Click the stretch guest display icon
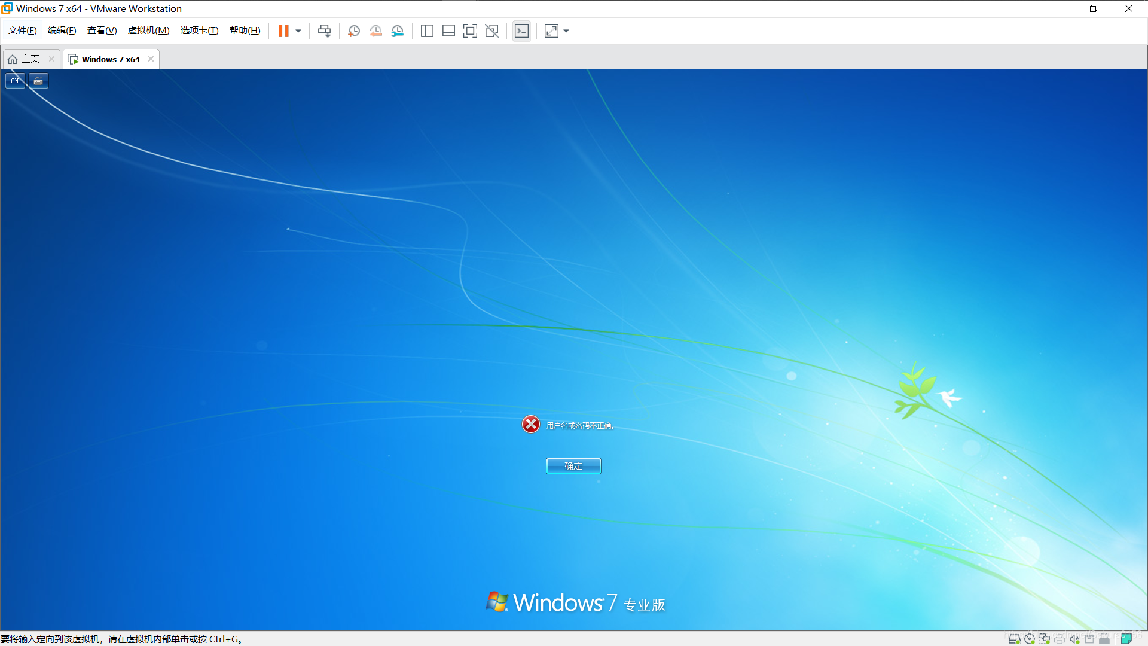 click(x=551, y=31)
